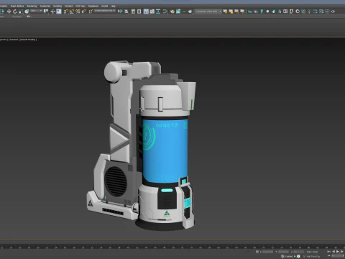The image size is (345, 259).
Task: Open the [Default Shading] viewport label menu
Action: coord(28,40)
